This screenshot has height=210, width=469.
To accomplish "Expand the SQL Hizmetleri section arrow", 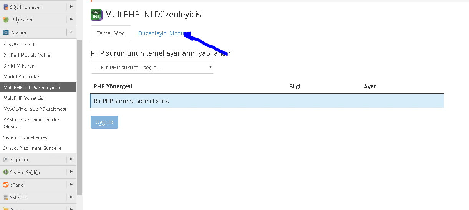I will coord(71,7).
